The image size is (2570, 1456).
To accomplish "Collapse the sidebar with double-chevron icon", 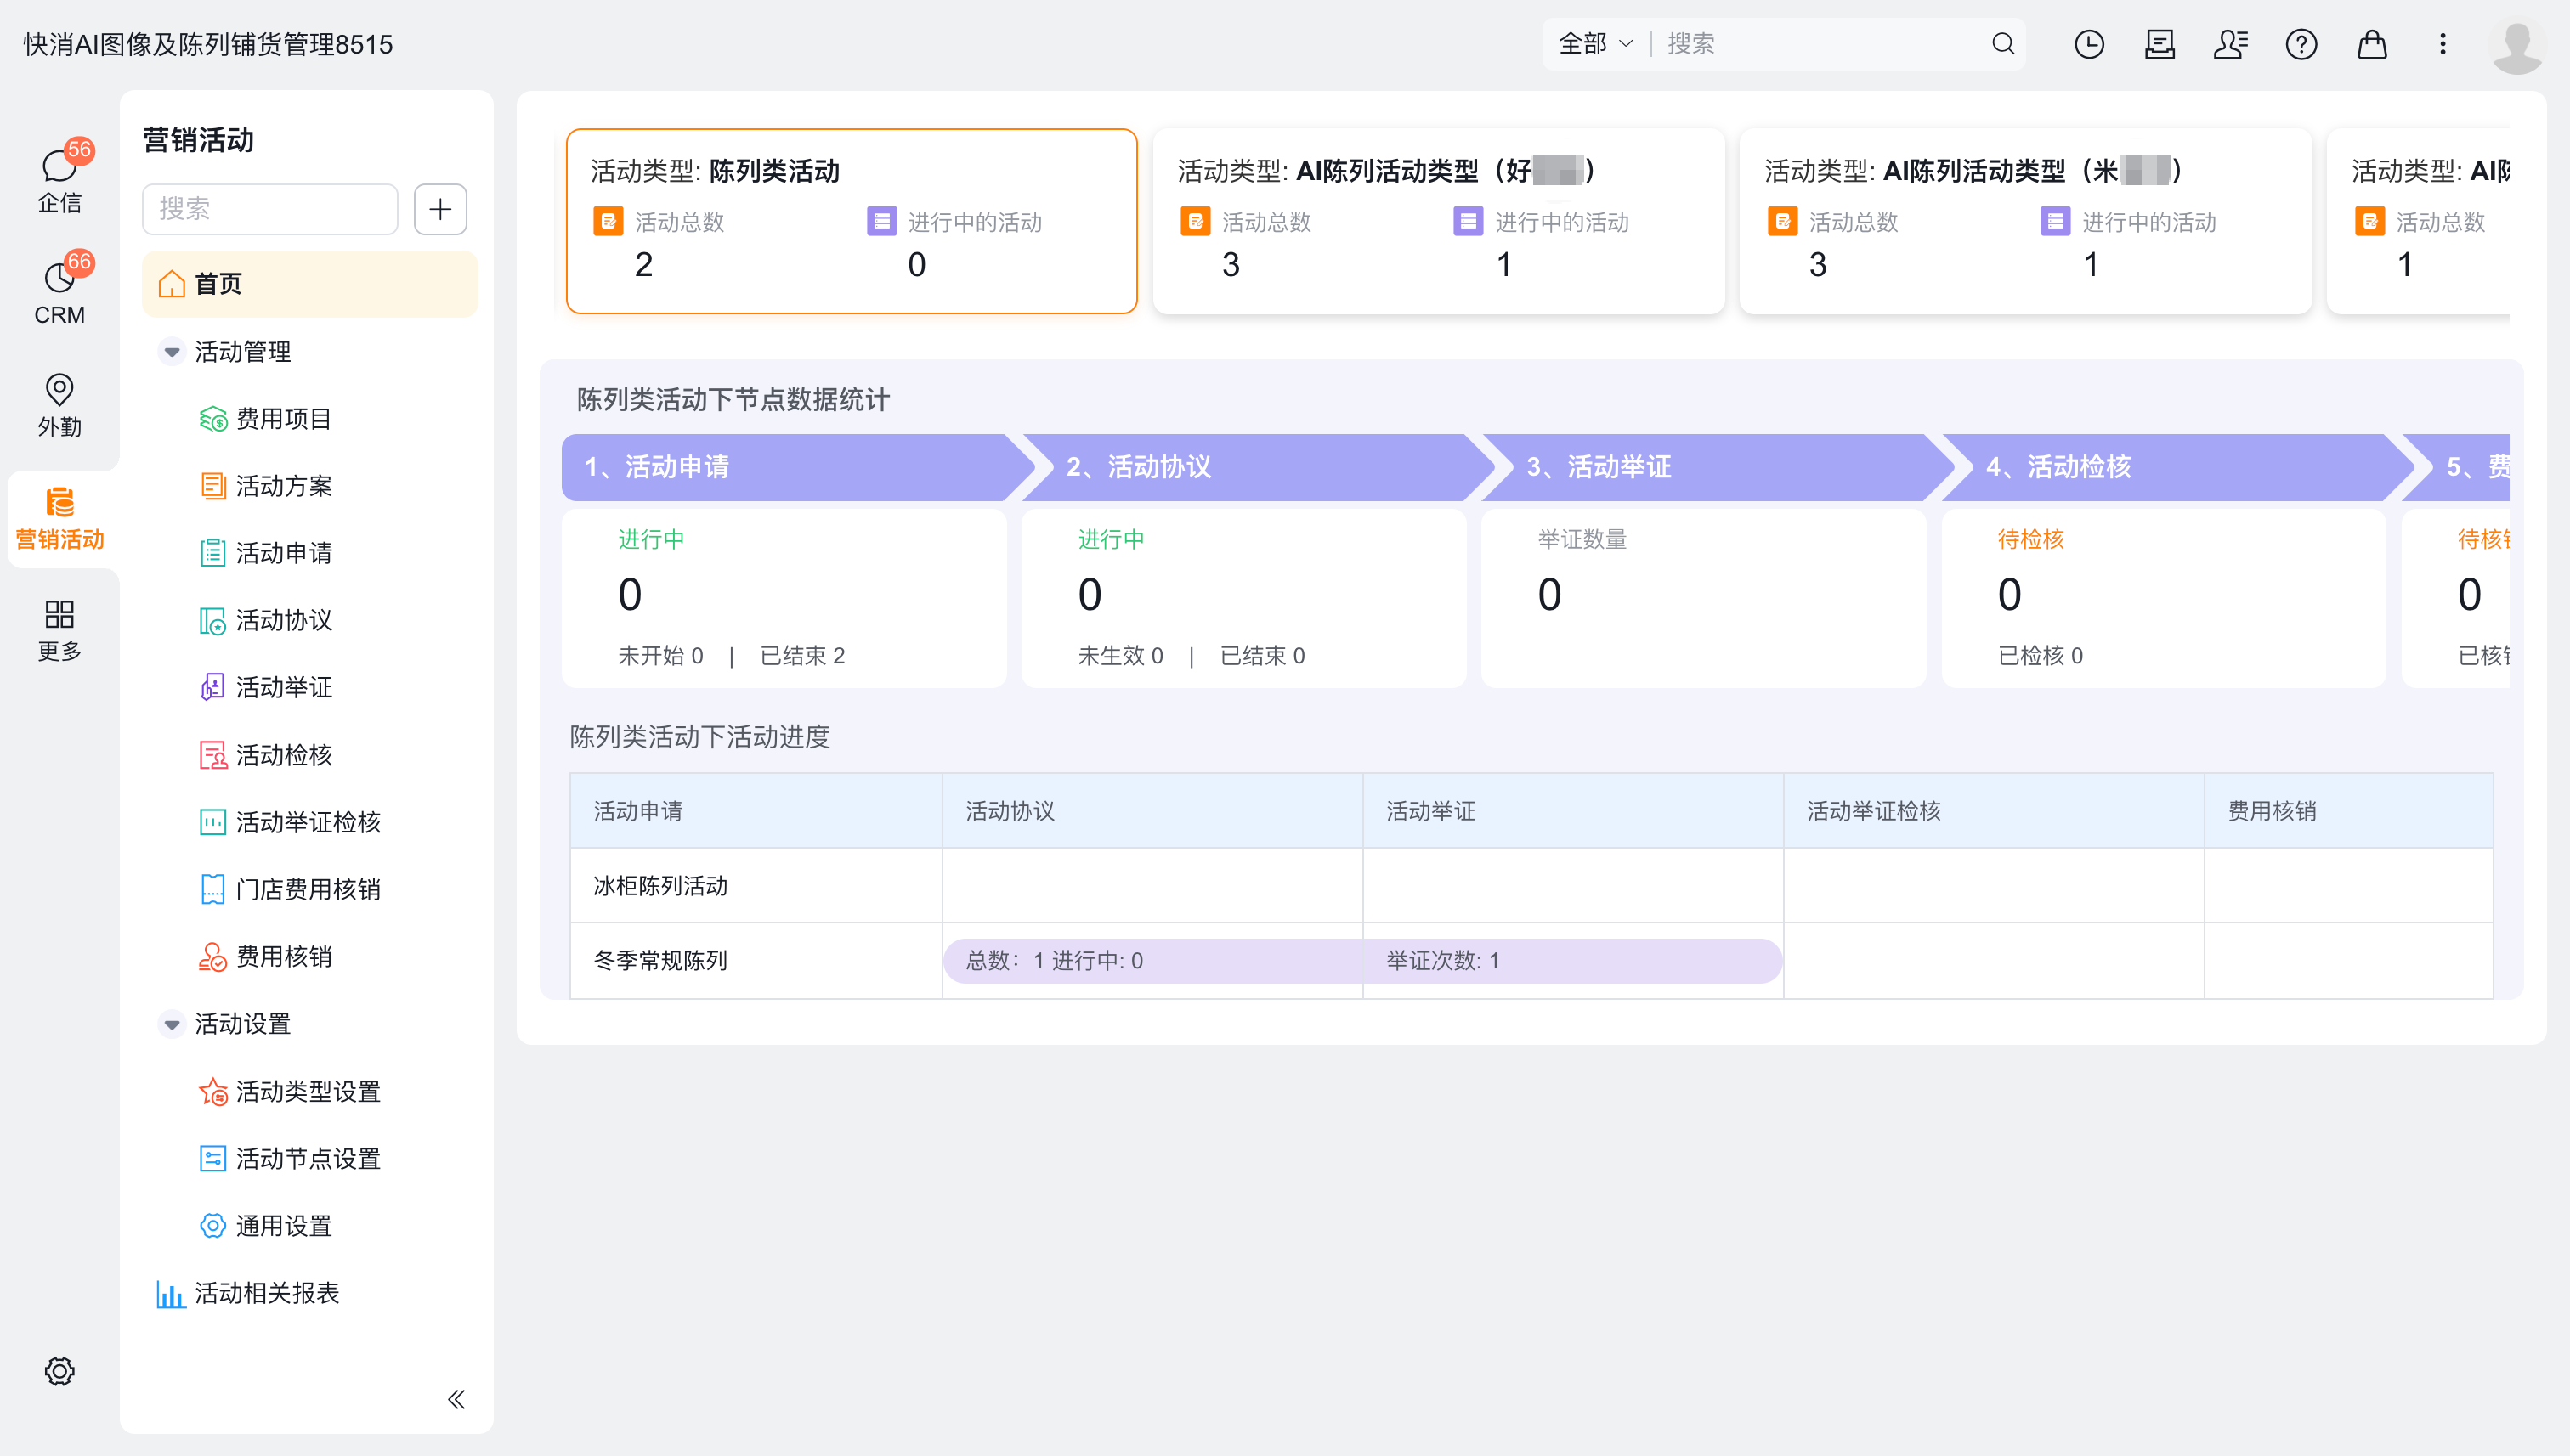I will pyautogui.click(x=456, y=1399).
